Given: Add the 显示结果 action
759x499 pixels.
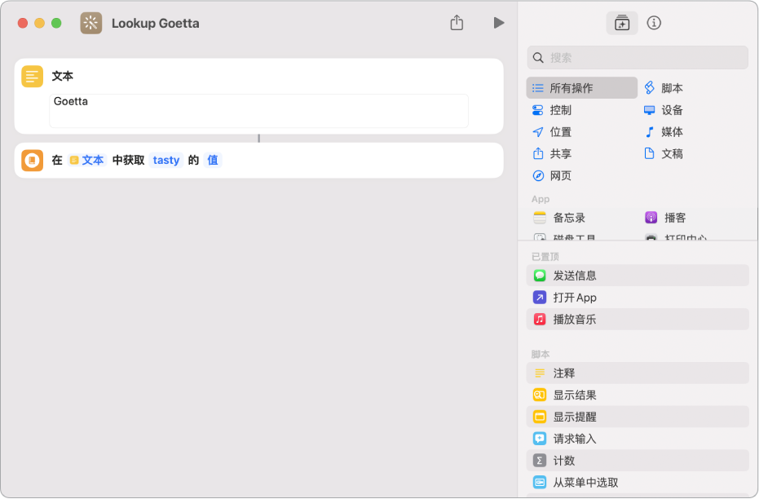Looking at the screenshot, I should pyautogui.click(x=638, y=395).
